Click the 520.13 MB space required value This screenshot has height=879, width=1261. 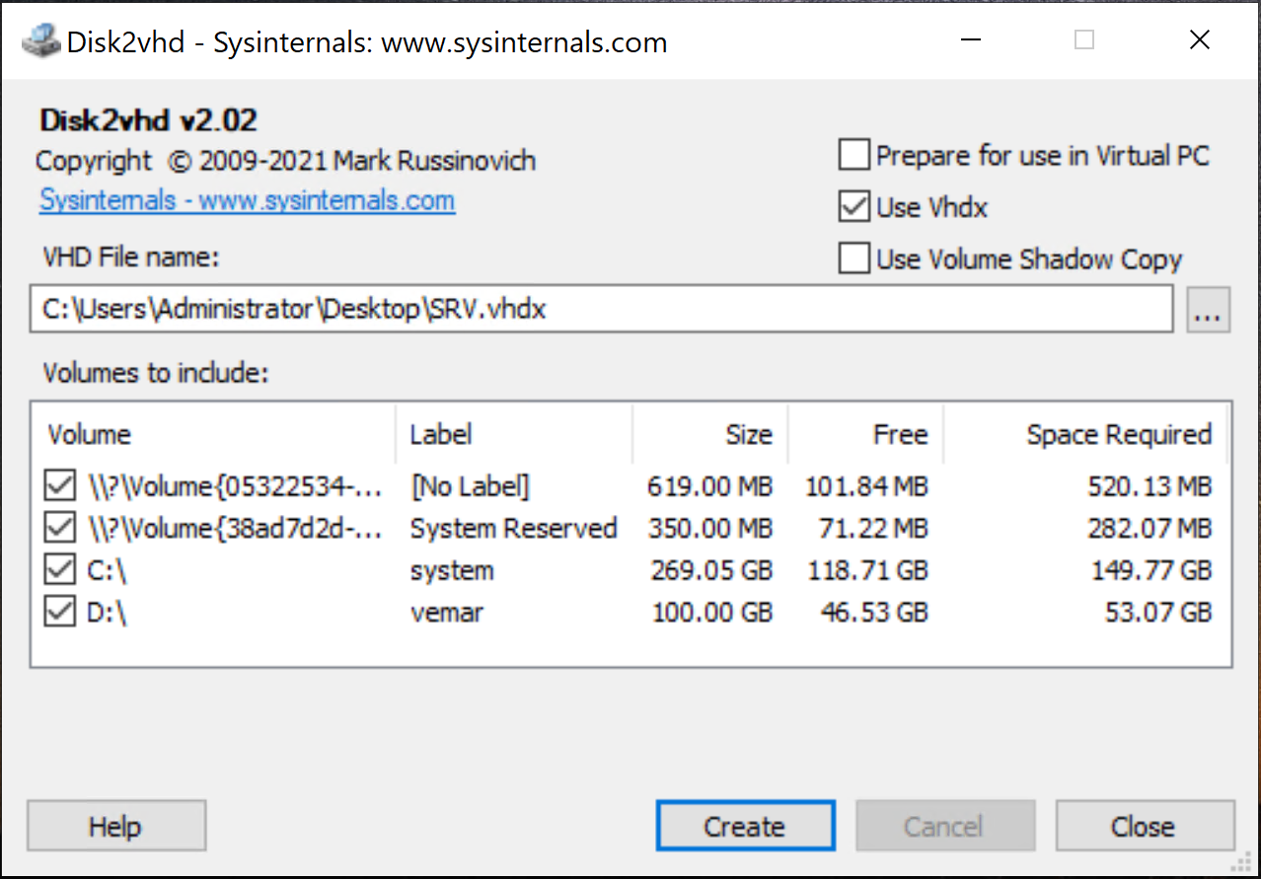click(1150, 486)
